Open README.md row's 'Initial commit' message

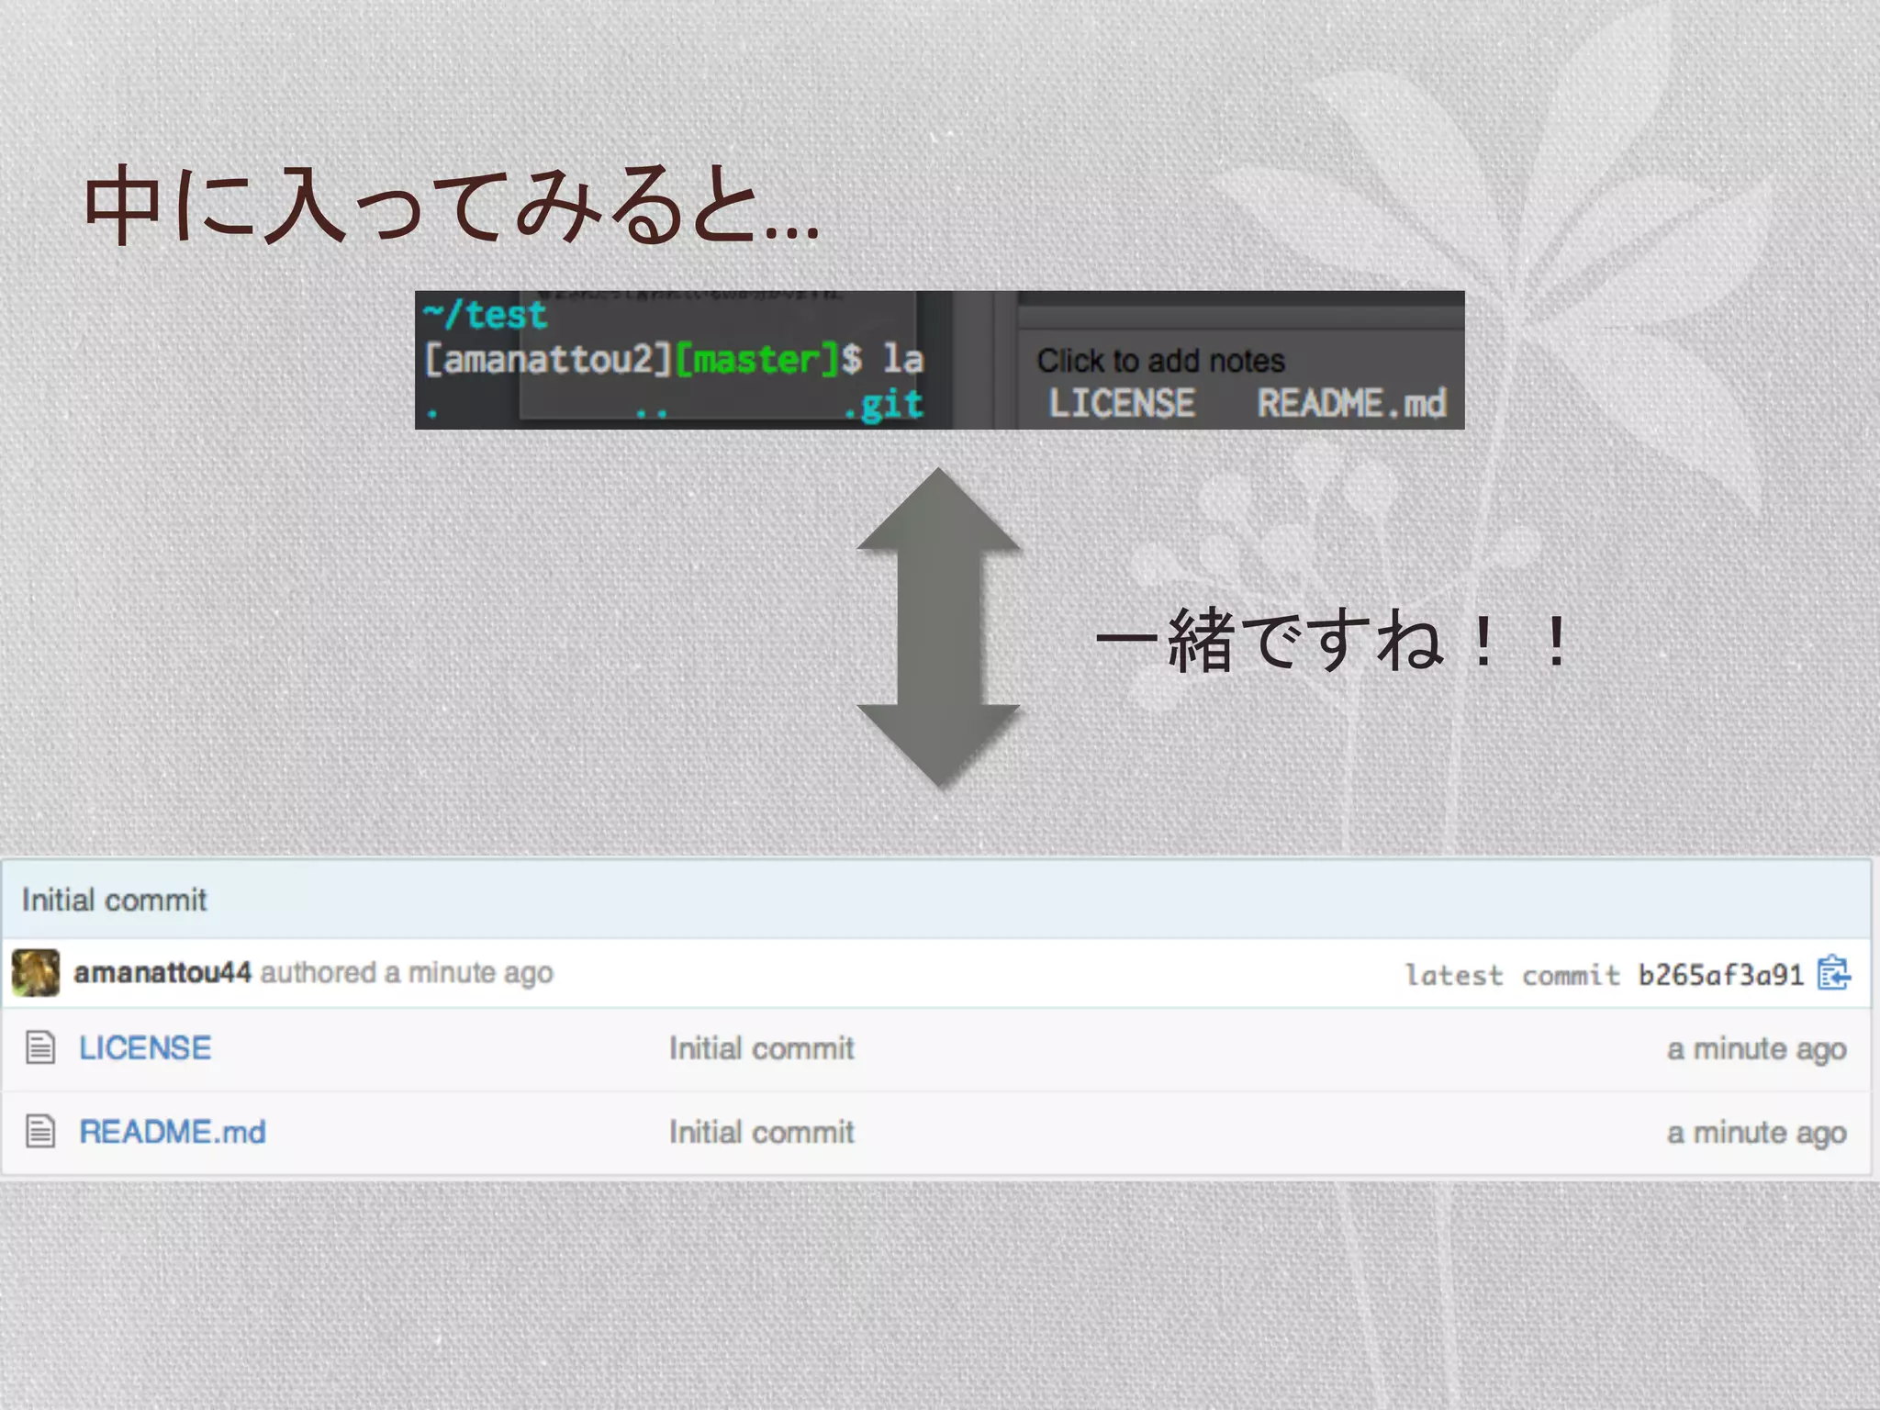[762, 1132]
